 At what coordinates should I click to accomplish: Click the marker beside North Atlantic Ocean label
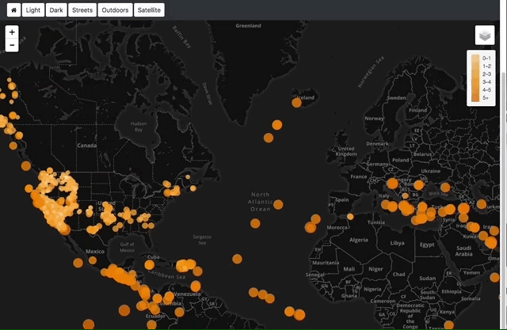278,205
